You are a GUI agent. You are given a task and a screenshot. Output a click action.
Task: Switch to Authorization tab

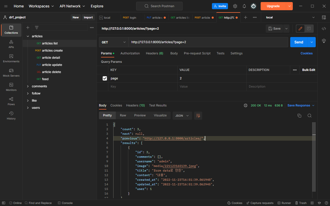coord(130,53)
